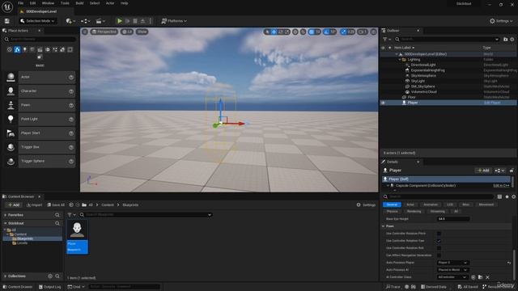Open the File menu
Image resolution: width=518 pixels, height=291 pixels.
click(x=20, y=3)
